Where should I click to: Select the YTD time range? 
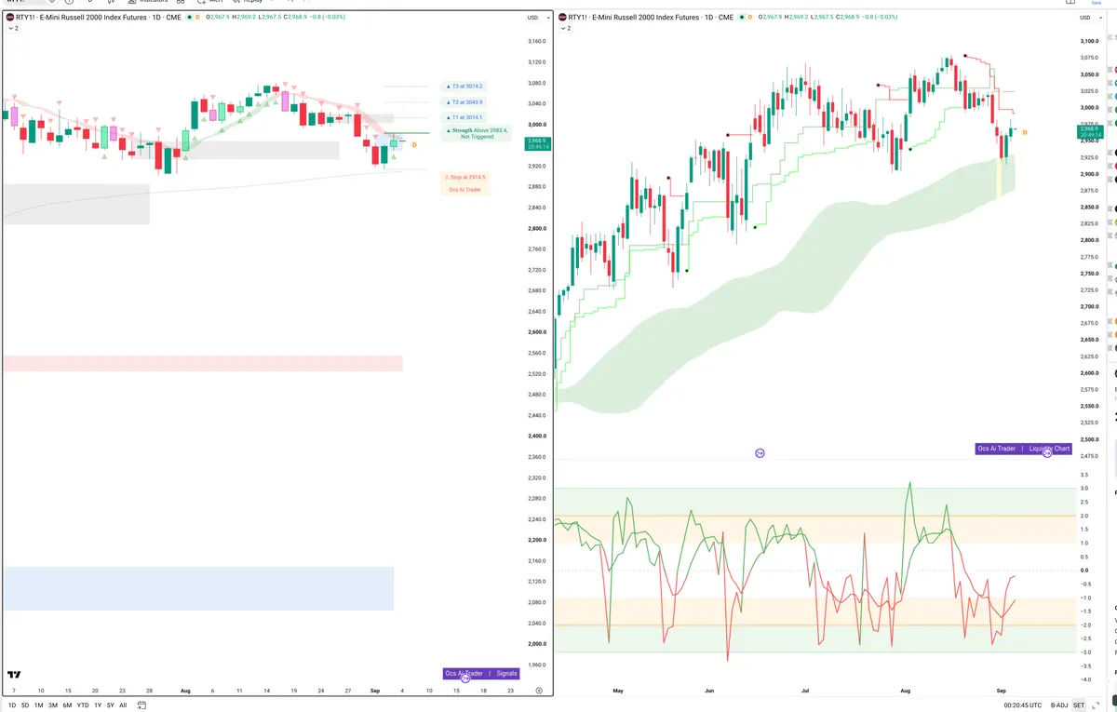[x=83, y=705]
